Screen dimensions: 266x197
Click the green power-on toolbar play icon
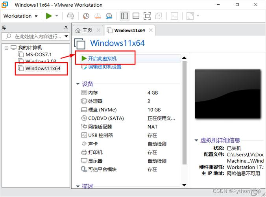pyautogui.click(x=49, y=16)
